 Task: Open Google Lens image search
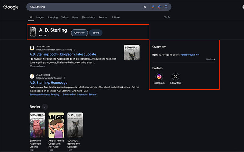click(x=160, y=7)
